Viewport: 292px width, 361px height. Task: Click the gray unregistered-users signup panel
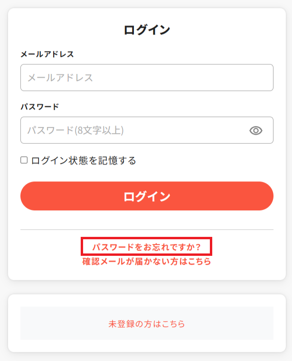pyautogui.click(x=146, y=323)
